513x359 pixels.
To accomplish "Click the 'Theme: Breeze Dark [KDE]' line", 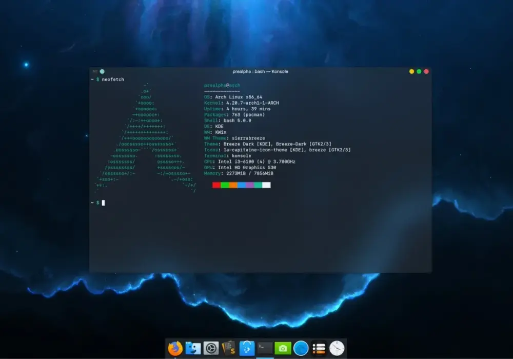I will 268,144.
